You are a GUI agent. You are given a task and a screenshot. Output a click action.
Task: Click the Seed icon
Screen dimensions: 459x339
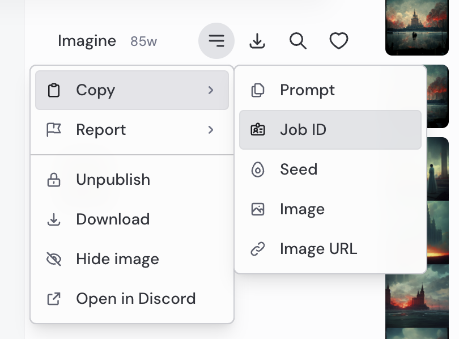(x=258, y=169)
